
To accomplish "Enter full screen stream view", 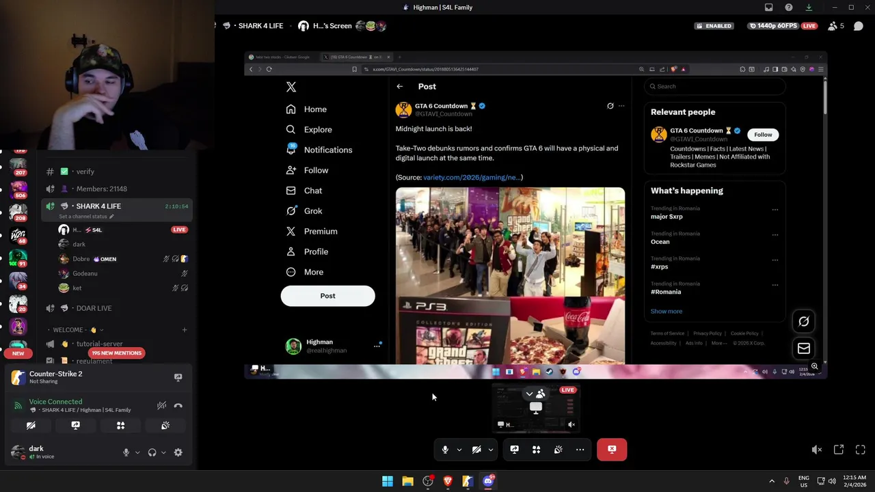I will (x=861, y=450).
